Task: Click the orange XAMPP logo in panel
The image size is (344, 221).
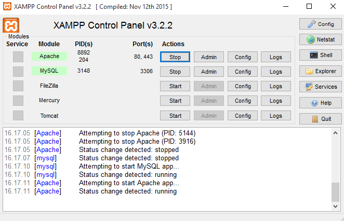Action: coord(11,25)
